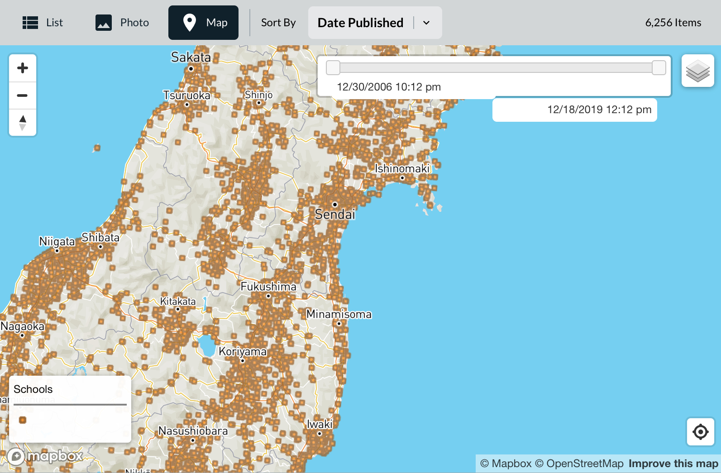Select the Map view tab
Viewport: 721px width, 473px height.
click(203, 23)
